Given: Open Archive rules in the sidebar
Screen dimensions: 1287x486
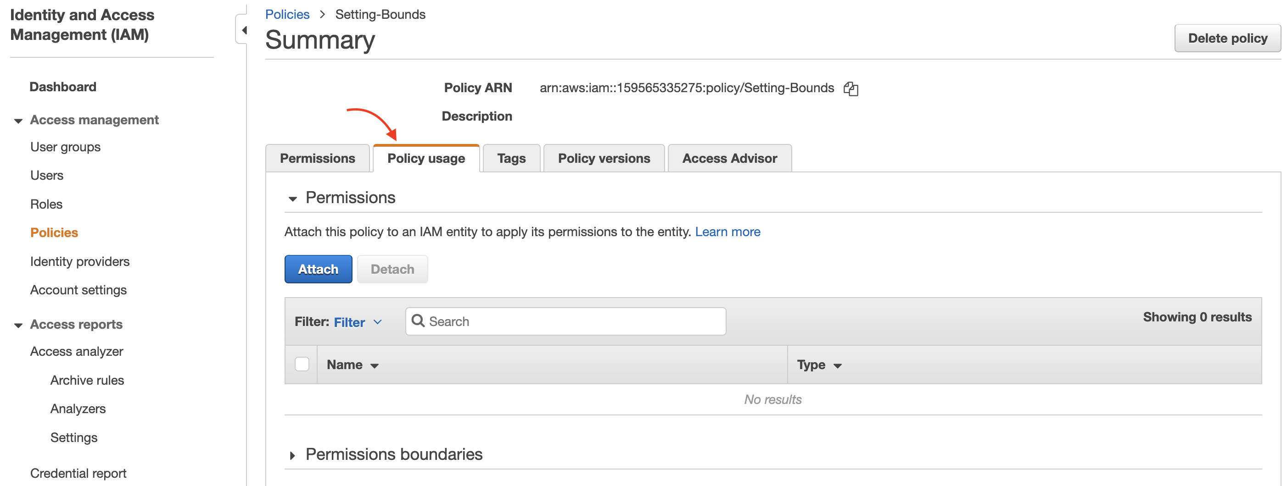Looking at the screenshot, I should (87, 380).
